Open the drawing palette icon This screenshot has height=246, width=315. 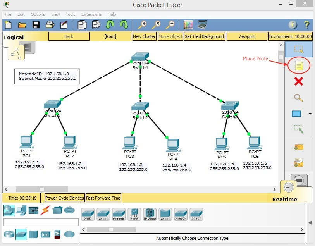click(x=188, y=25)
